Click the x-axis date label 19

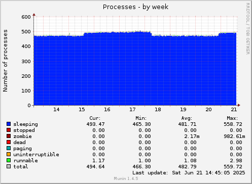point(183,110)
